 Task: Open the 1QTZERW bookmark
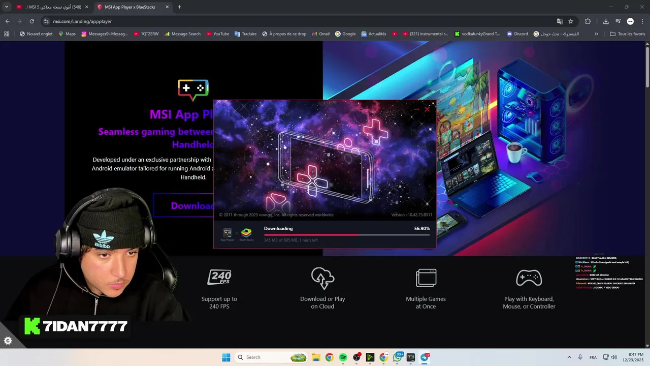[x=146, y=34]
